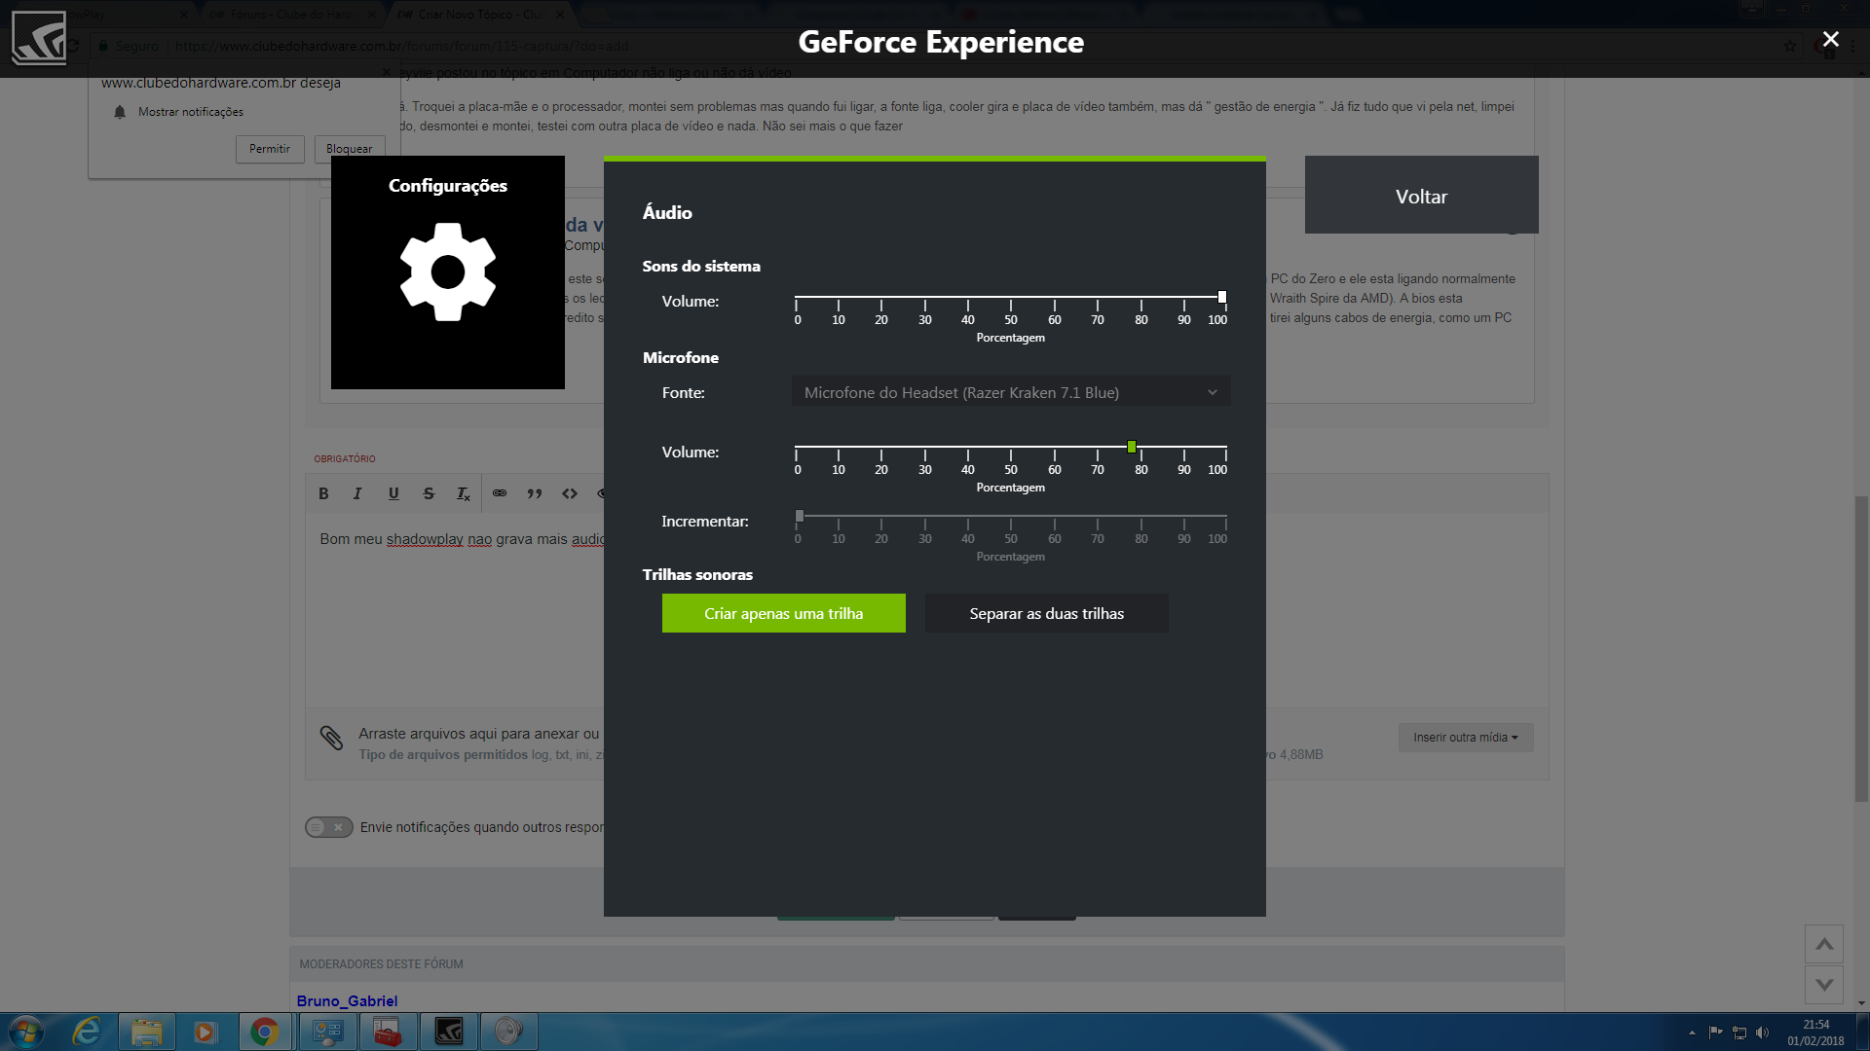
Task: Open the Microfone Fonte dropdown
Action: click(x=1011, y=392)
